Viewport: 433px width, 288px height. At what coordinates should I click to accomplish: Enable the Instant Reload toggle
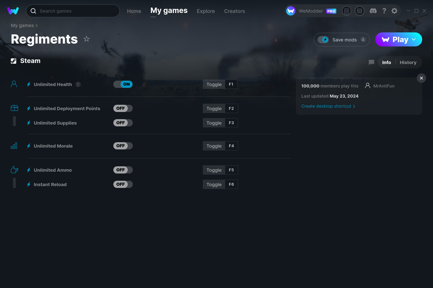point(123,184)
